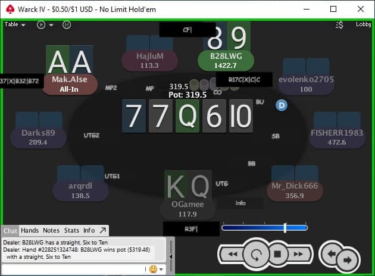This screenshot has width=375, height=276.
Task: Switch to the Info tab
Action: pyautogui.click(x=89, y=230)
